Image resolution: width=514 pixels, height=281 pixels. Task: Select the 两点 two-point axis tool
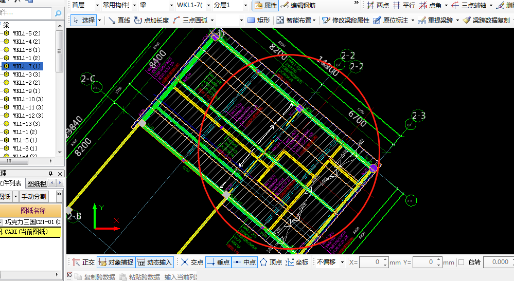378,5
